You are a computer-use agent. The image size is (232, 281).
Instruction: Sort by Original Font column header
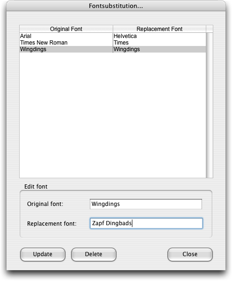(66, 29)
